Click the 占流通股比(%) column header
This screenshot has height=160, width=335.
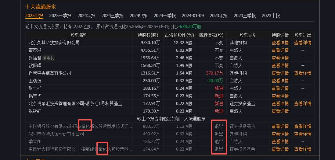[x=179, y=35]
